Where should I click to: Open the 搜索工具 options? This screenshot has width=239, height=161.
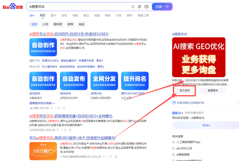(x=143, y=16)
